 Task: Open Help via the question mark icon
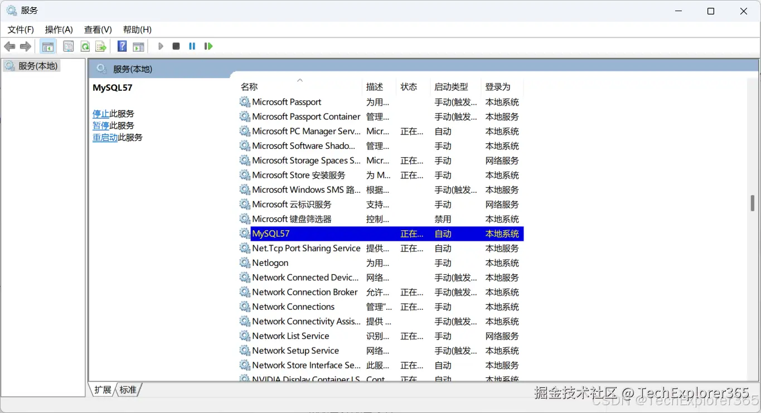pos(122,46)
